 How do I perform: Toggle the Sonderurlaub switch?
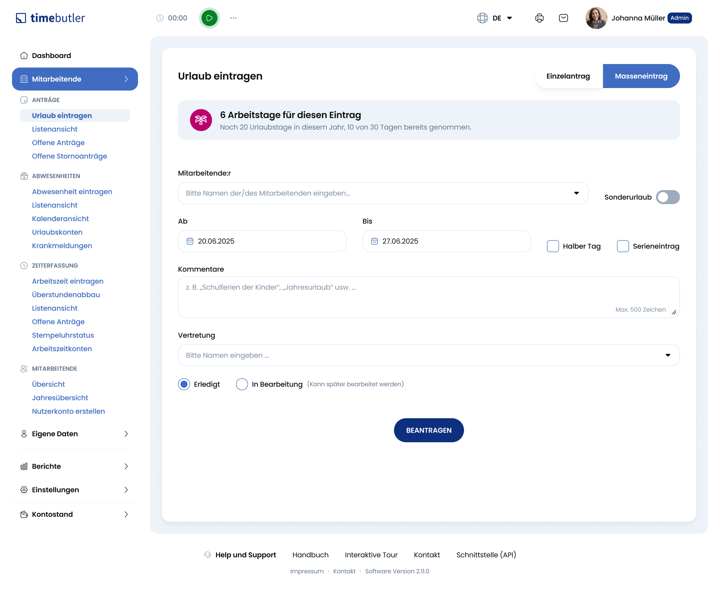click(x=668, y=197)
